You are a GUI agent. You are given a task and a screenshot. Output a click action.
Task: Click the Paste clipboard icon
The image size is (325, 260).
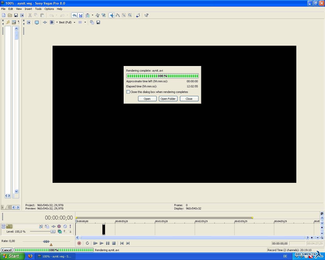(x=42, y=15)
